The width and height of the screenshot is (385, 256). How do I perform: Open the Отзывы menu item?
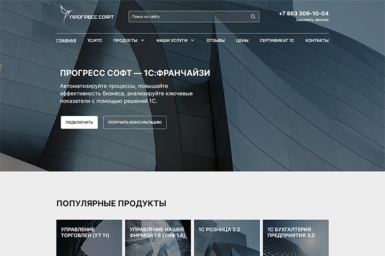[x=215, y=41]
